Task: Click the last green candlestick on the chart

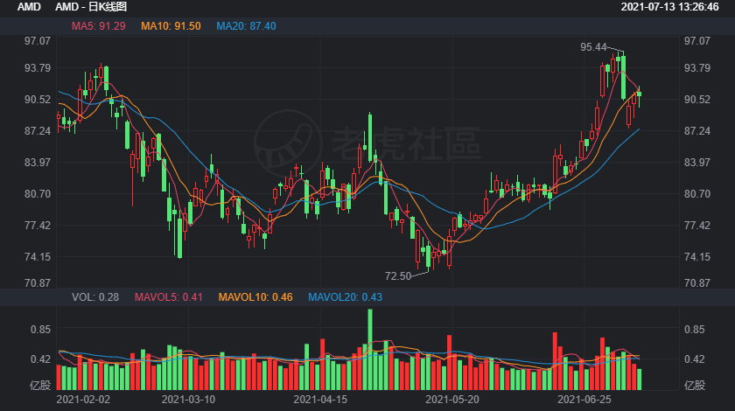Action: pyautogui.click(x=639, y=94)
